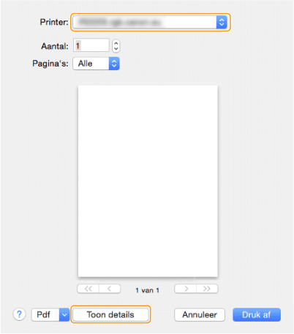The image size is (294, 334).
Task: Click the blank page preview thumbnail
Action: (148, 181)
